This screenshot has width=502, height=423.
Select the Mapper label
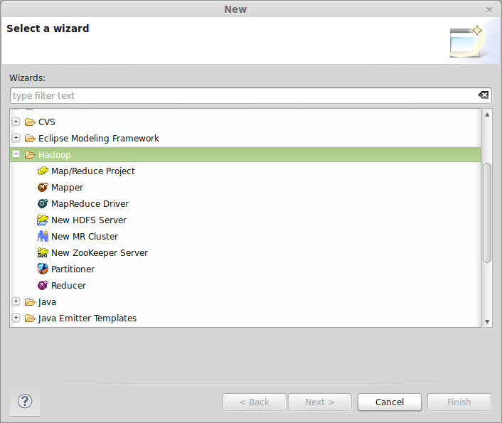pyautogui.click(x=68, y=188)
